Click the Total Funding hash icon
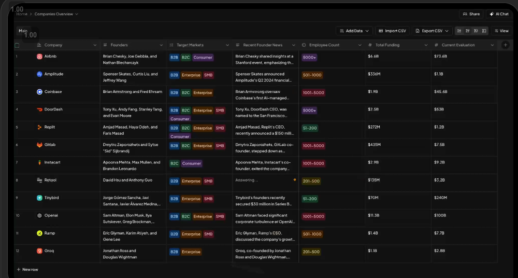Viewport: 518px width, 278px height. 370,45
